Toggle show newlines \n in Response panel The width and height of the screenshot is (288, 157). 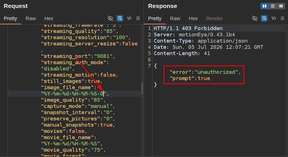(x=274, y=18)
